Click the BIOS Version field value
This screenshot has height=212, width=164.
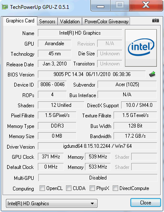(92, 74)
